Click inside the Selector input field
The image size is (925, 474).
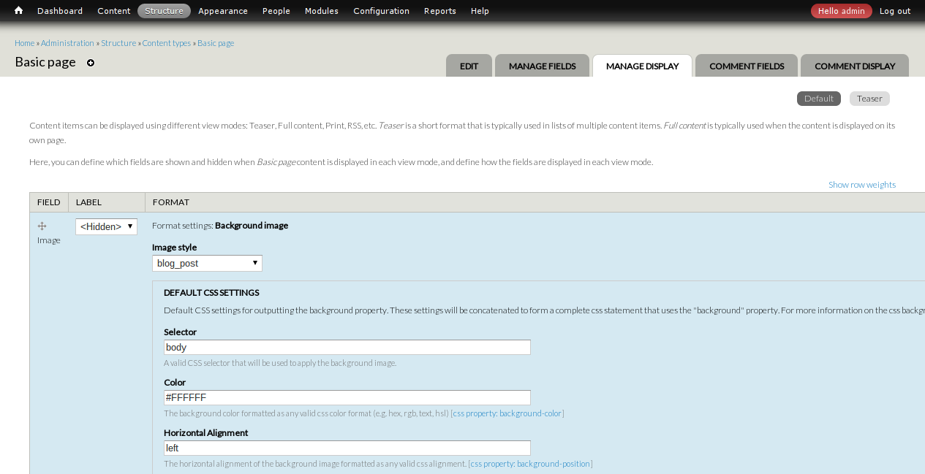coord(347,347)
